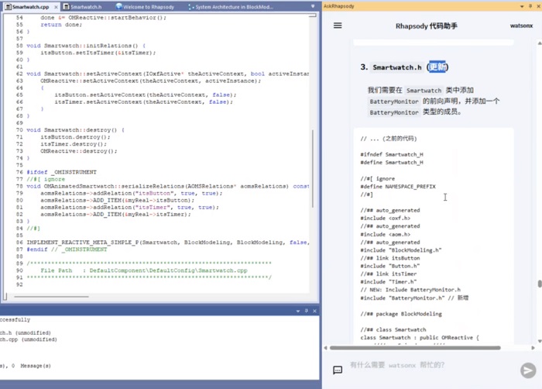This screenshot has height=389, width=542.
Task: Click the Smartwatch.h heading code label
Action: click(x=396, y=67)
